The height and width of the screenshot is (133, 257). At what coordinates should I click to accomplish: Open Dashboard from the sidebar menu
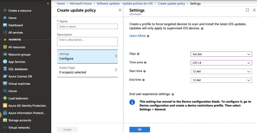(x=16, y=25)
